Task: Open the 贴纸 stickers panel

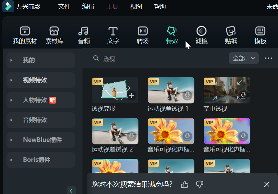Action: coord(231,35)
